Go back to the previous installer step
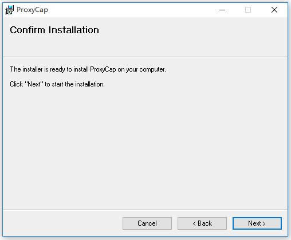The image size is (291, 240). tap(202, 223)
